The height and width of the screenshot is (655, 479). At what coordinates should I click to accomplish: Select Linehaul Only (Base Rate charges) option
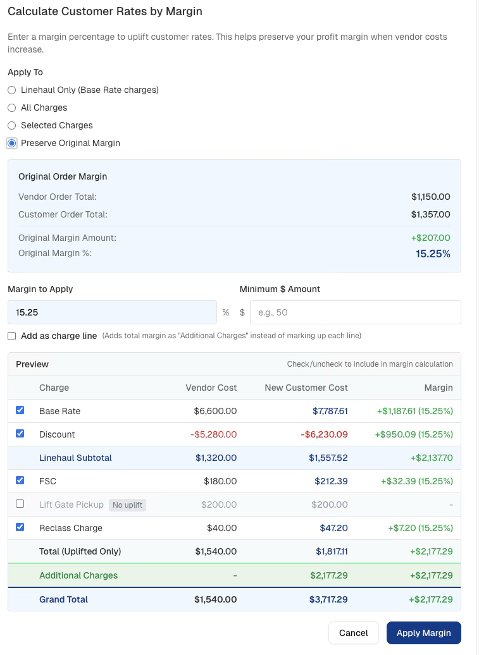pyautogui.click(x=11, y=90)
